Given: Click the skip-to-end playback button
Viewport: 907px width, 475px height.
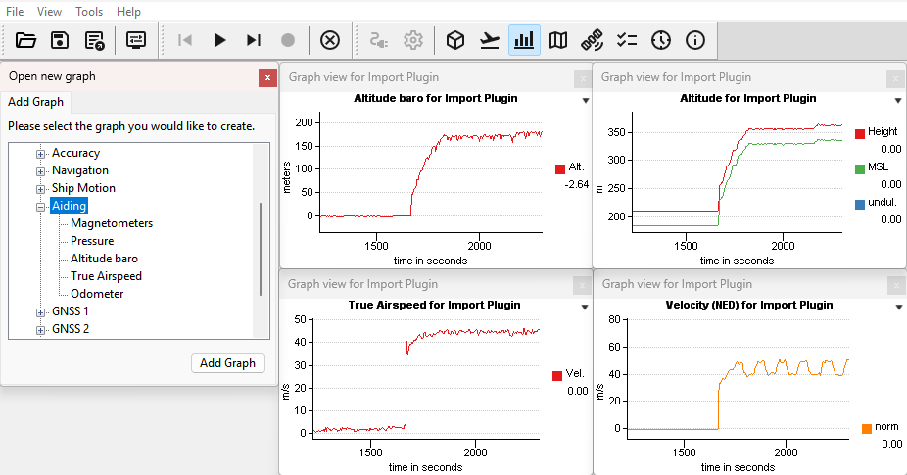Looking at the screenshot, I should pos(254,40).
